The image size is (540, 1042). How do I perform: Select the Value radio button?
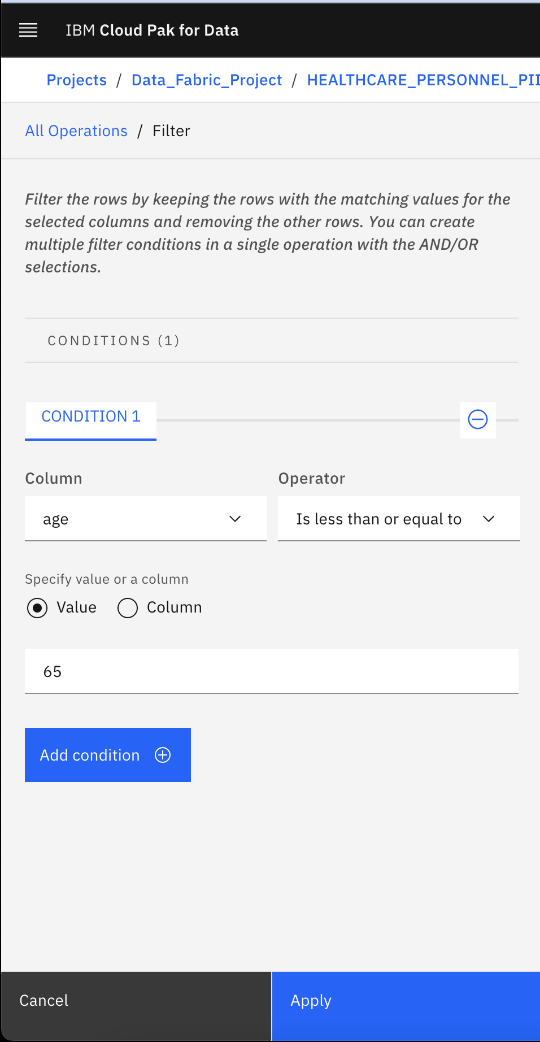tap(37, 608)
